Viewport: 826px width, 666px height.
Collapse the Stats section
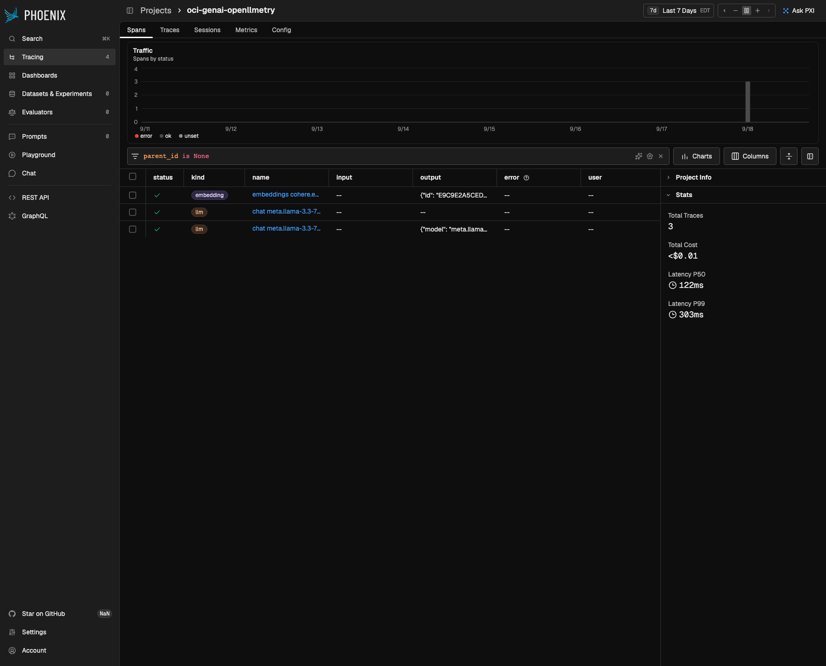point(684,195)
